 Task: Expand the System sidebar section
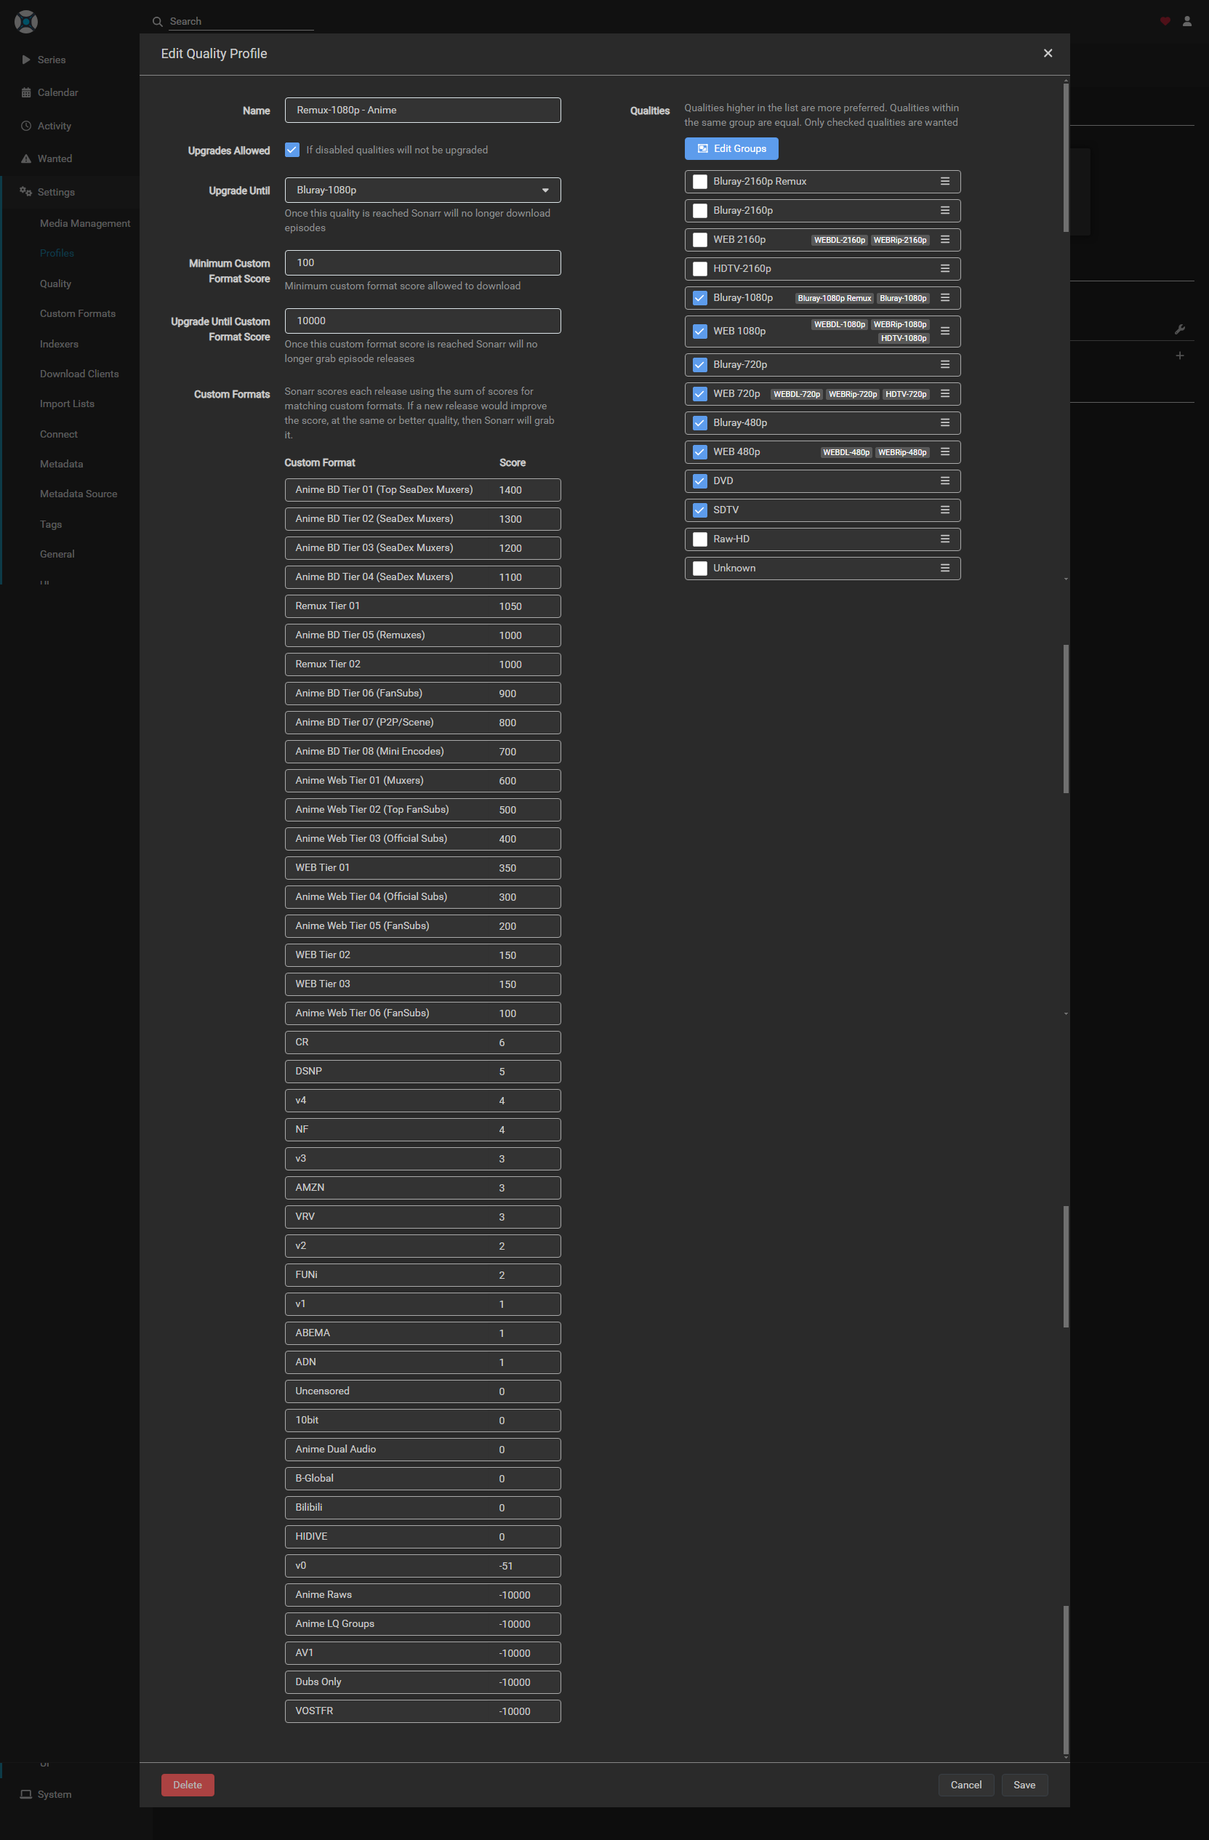(54, 1794)
